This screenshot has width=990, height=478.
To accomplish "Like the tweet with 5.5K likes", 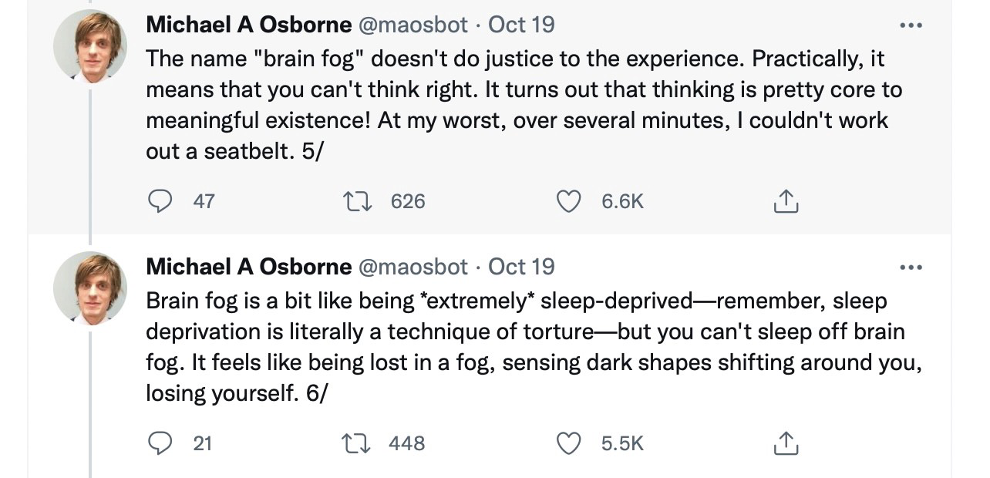I will click(569, 443).
